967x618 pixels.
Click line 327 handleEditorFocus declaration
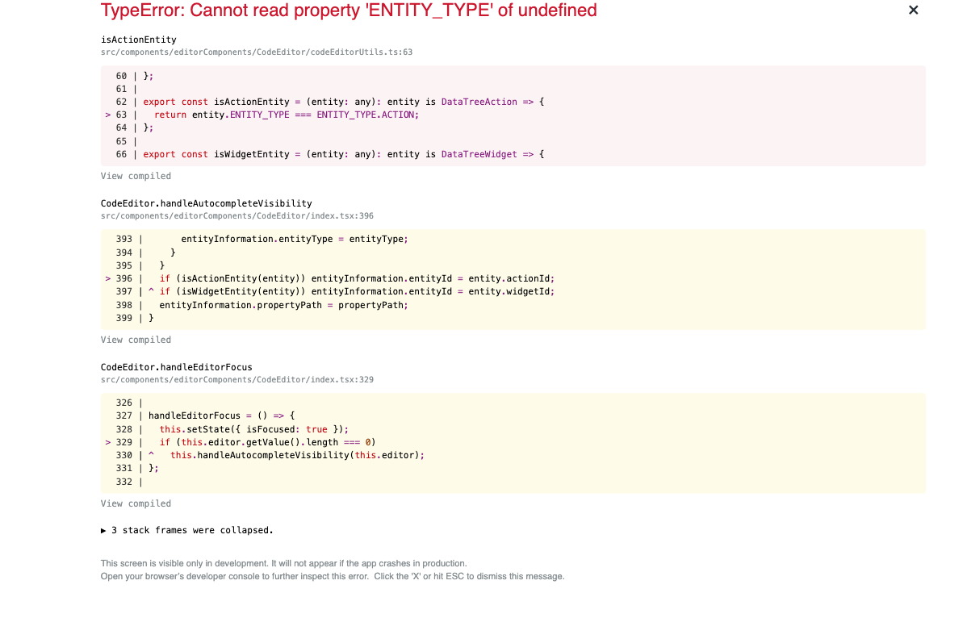point(222,416)
